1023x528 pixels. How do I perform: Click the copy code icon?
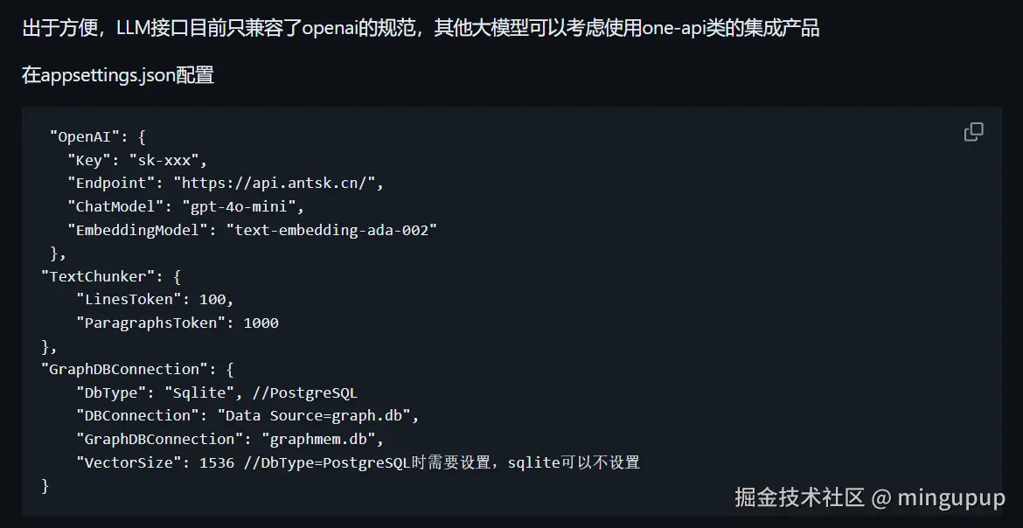(973, 132)
